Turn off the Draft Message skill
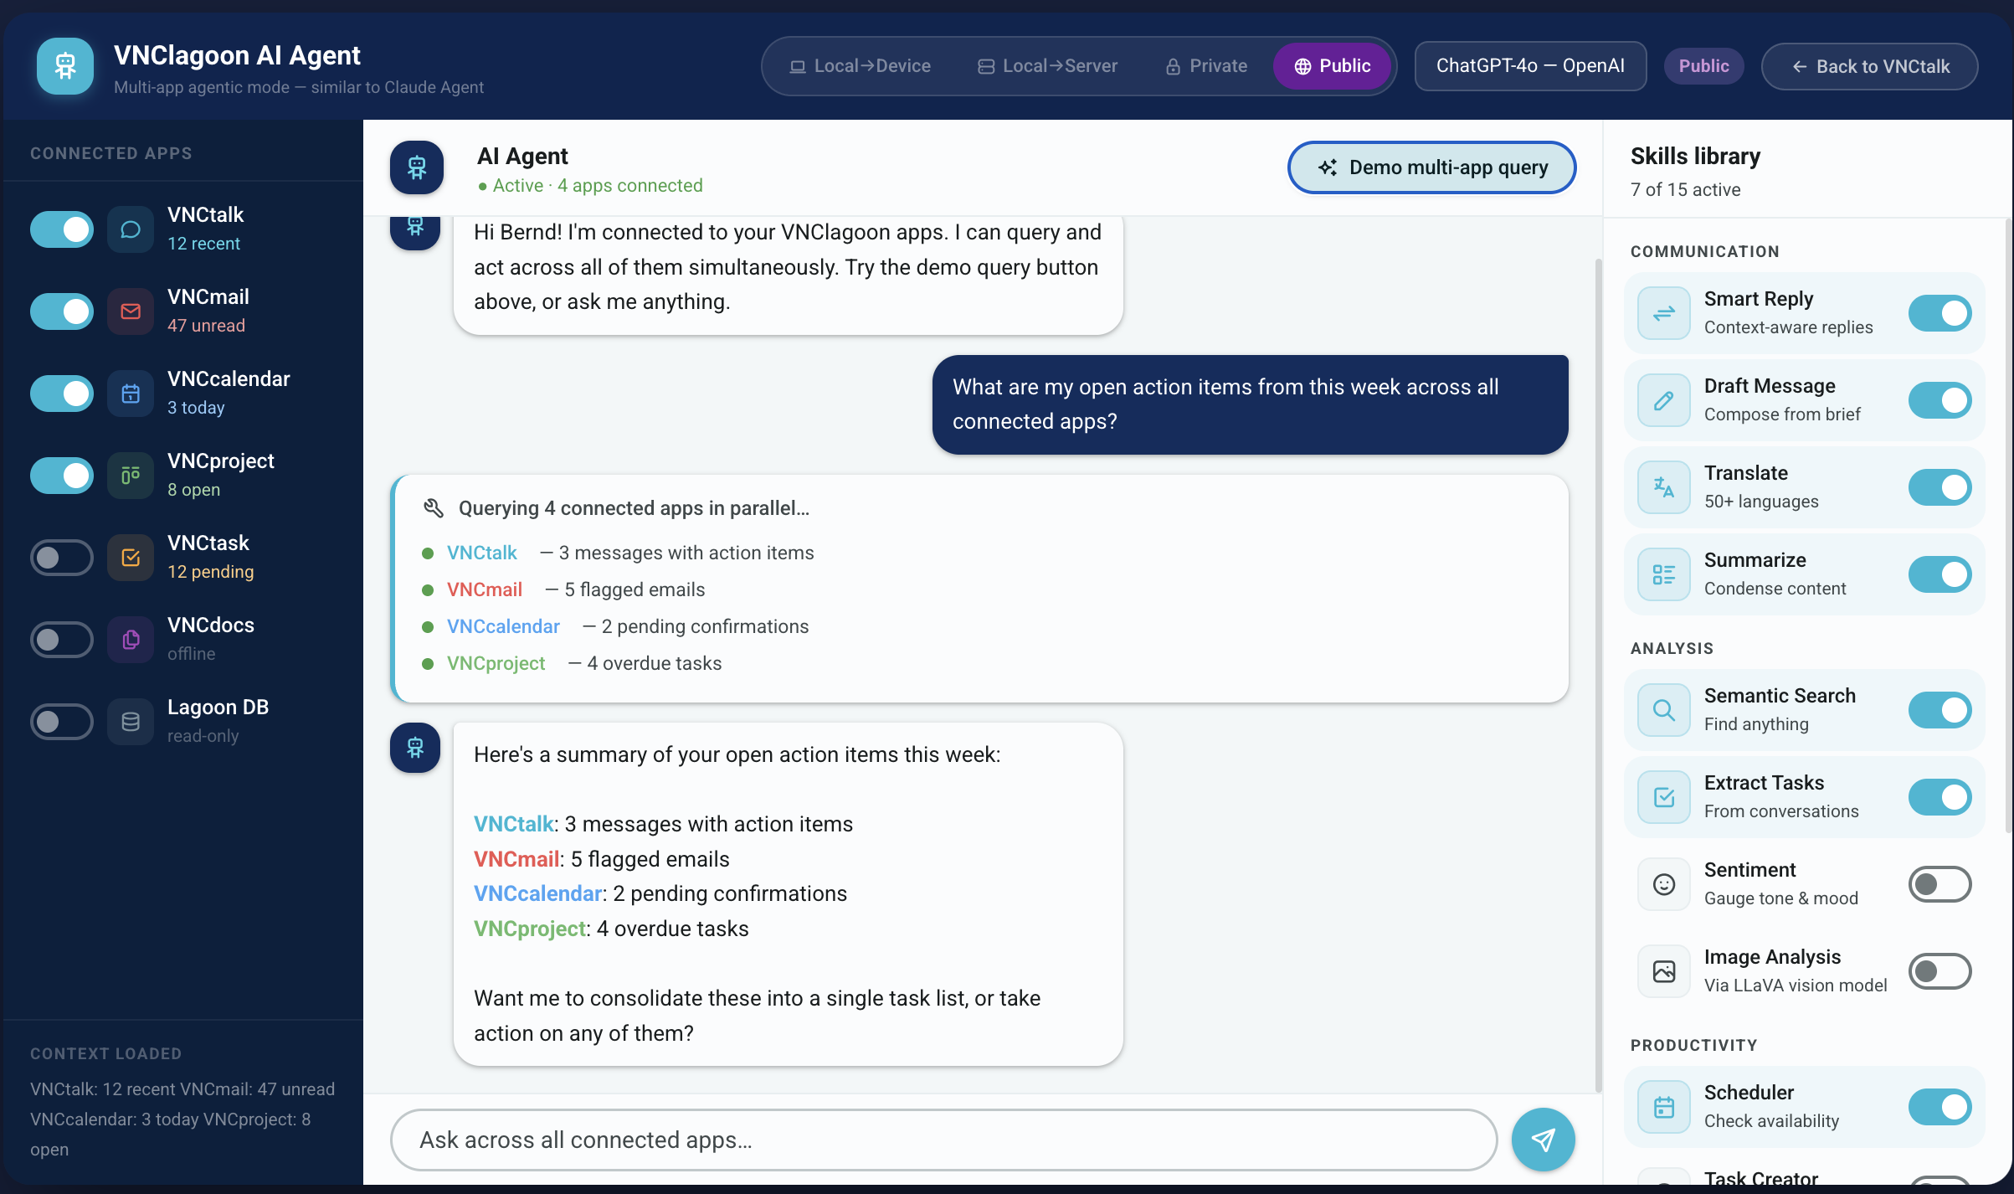The width and height of the screenshot is (2014, 1194). (1940, 400)
